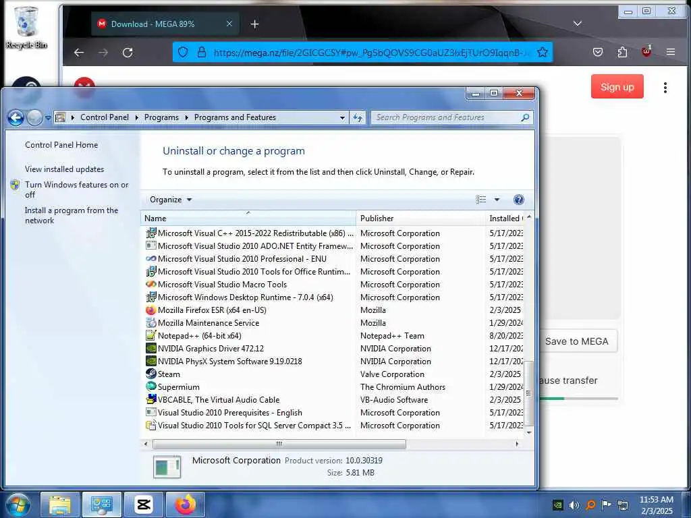Click the Sign up button on MEGA
This screenshot has height=518, width=691.
(x=617, y=87)
